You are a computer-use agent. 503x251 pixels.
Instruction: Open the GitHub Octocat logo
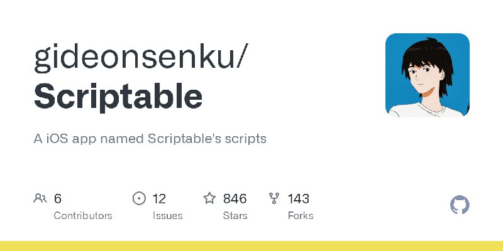click(x=460, y=205)
